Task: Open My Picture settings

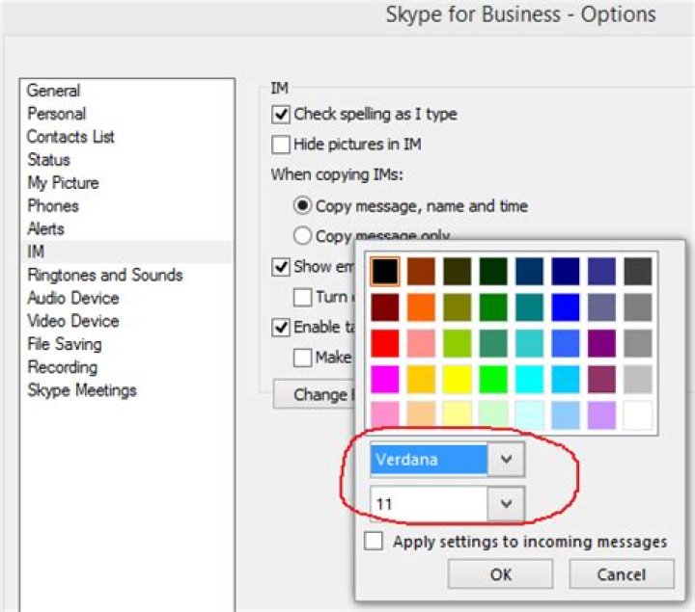Action: pyautogui.click(x=63, y=183)
